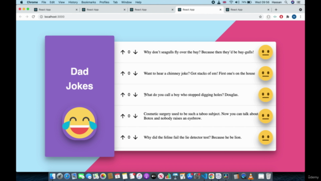Upvote the feline lie detector joke

(122, 137)
